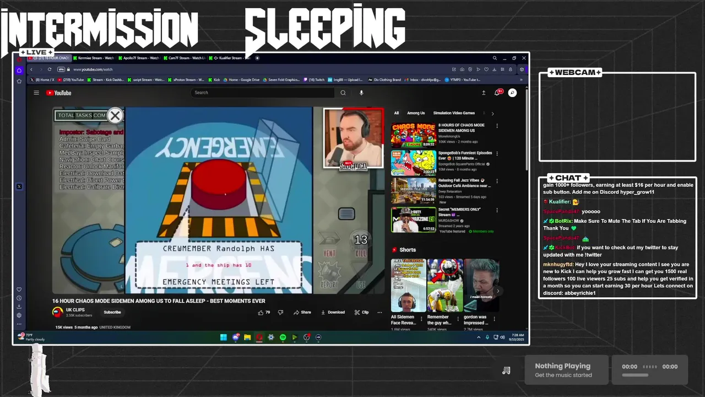Open the YouTube create upload icon
The image size is (705, 397).
pyautogui.click(x=484, y=93)
